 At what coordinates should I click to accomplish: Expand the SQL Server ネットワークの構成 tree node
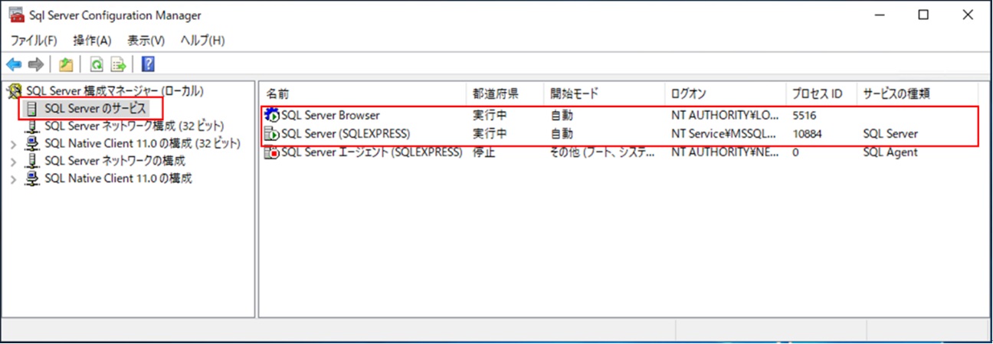pyautogui.click(x=13, y=161)
